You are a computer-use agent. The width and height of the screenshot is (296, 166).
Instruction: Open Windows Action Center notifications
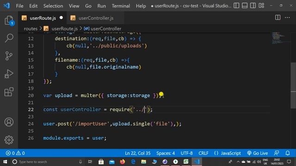tap(289, 162)
